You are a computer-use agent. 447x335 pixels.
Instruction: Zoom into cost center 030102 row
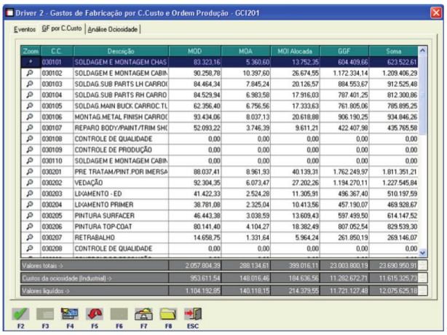coord(30,73)
